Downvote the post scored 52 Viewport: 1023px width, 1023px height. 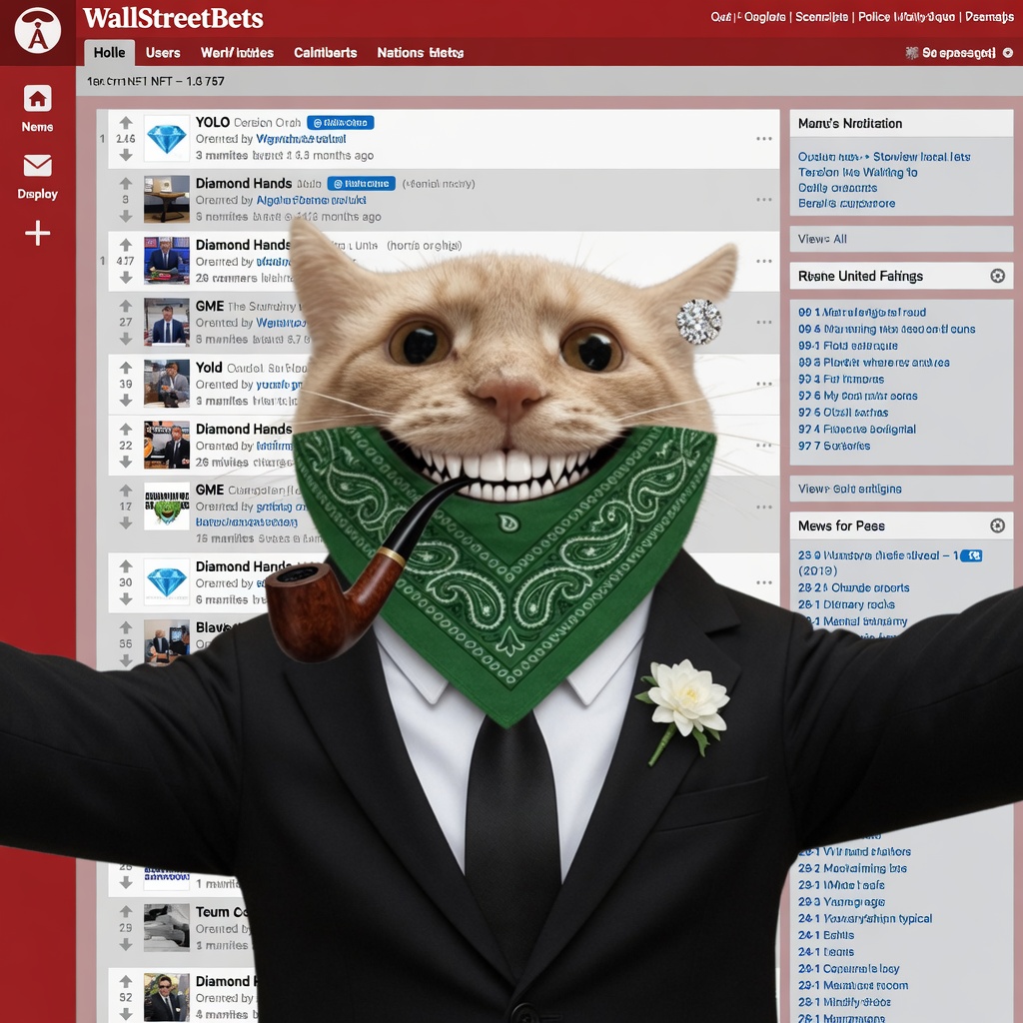[126, 1013]
